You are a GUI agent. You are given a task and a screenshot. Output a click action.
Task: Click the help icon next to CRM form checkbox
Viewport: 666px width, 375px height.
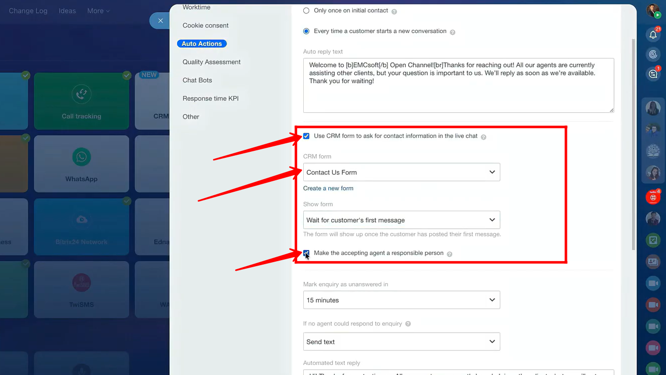click(483, 137)
